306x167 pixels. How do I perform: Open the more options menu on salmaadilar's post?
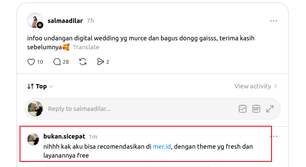(274, 21)
